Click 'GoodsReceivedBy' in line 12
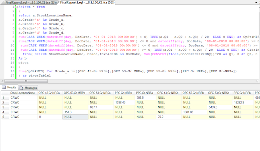Image resolution: width=260 pixels, height=151 pixels. (x=196, y=54)
